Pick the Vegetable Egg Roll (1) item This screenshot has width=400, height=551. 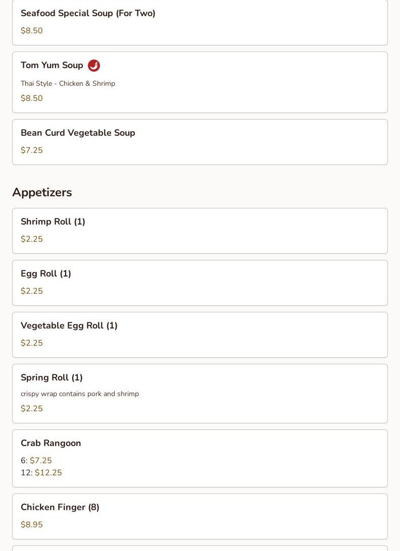coord(69,326)
